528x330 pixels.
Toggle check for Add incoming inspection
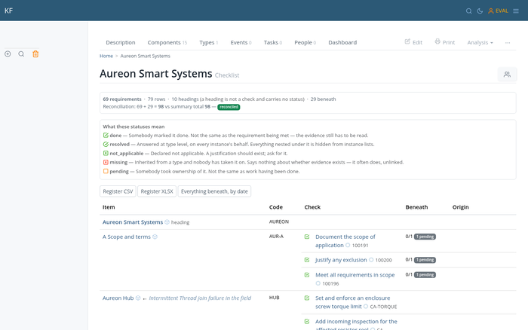click(x=307, y=322)
